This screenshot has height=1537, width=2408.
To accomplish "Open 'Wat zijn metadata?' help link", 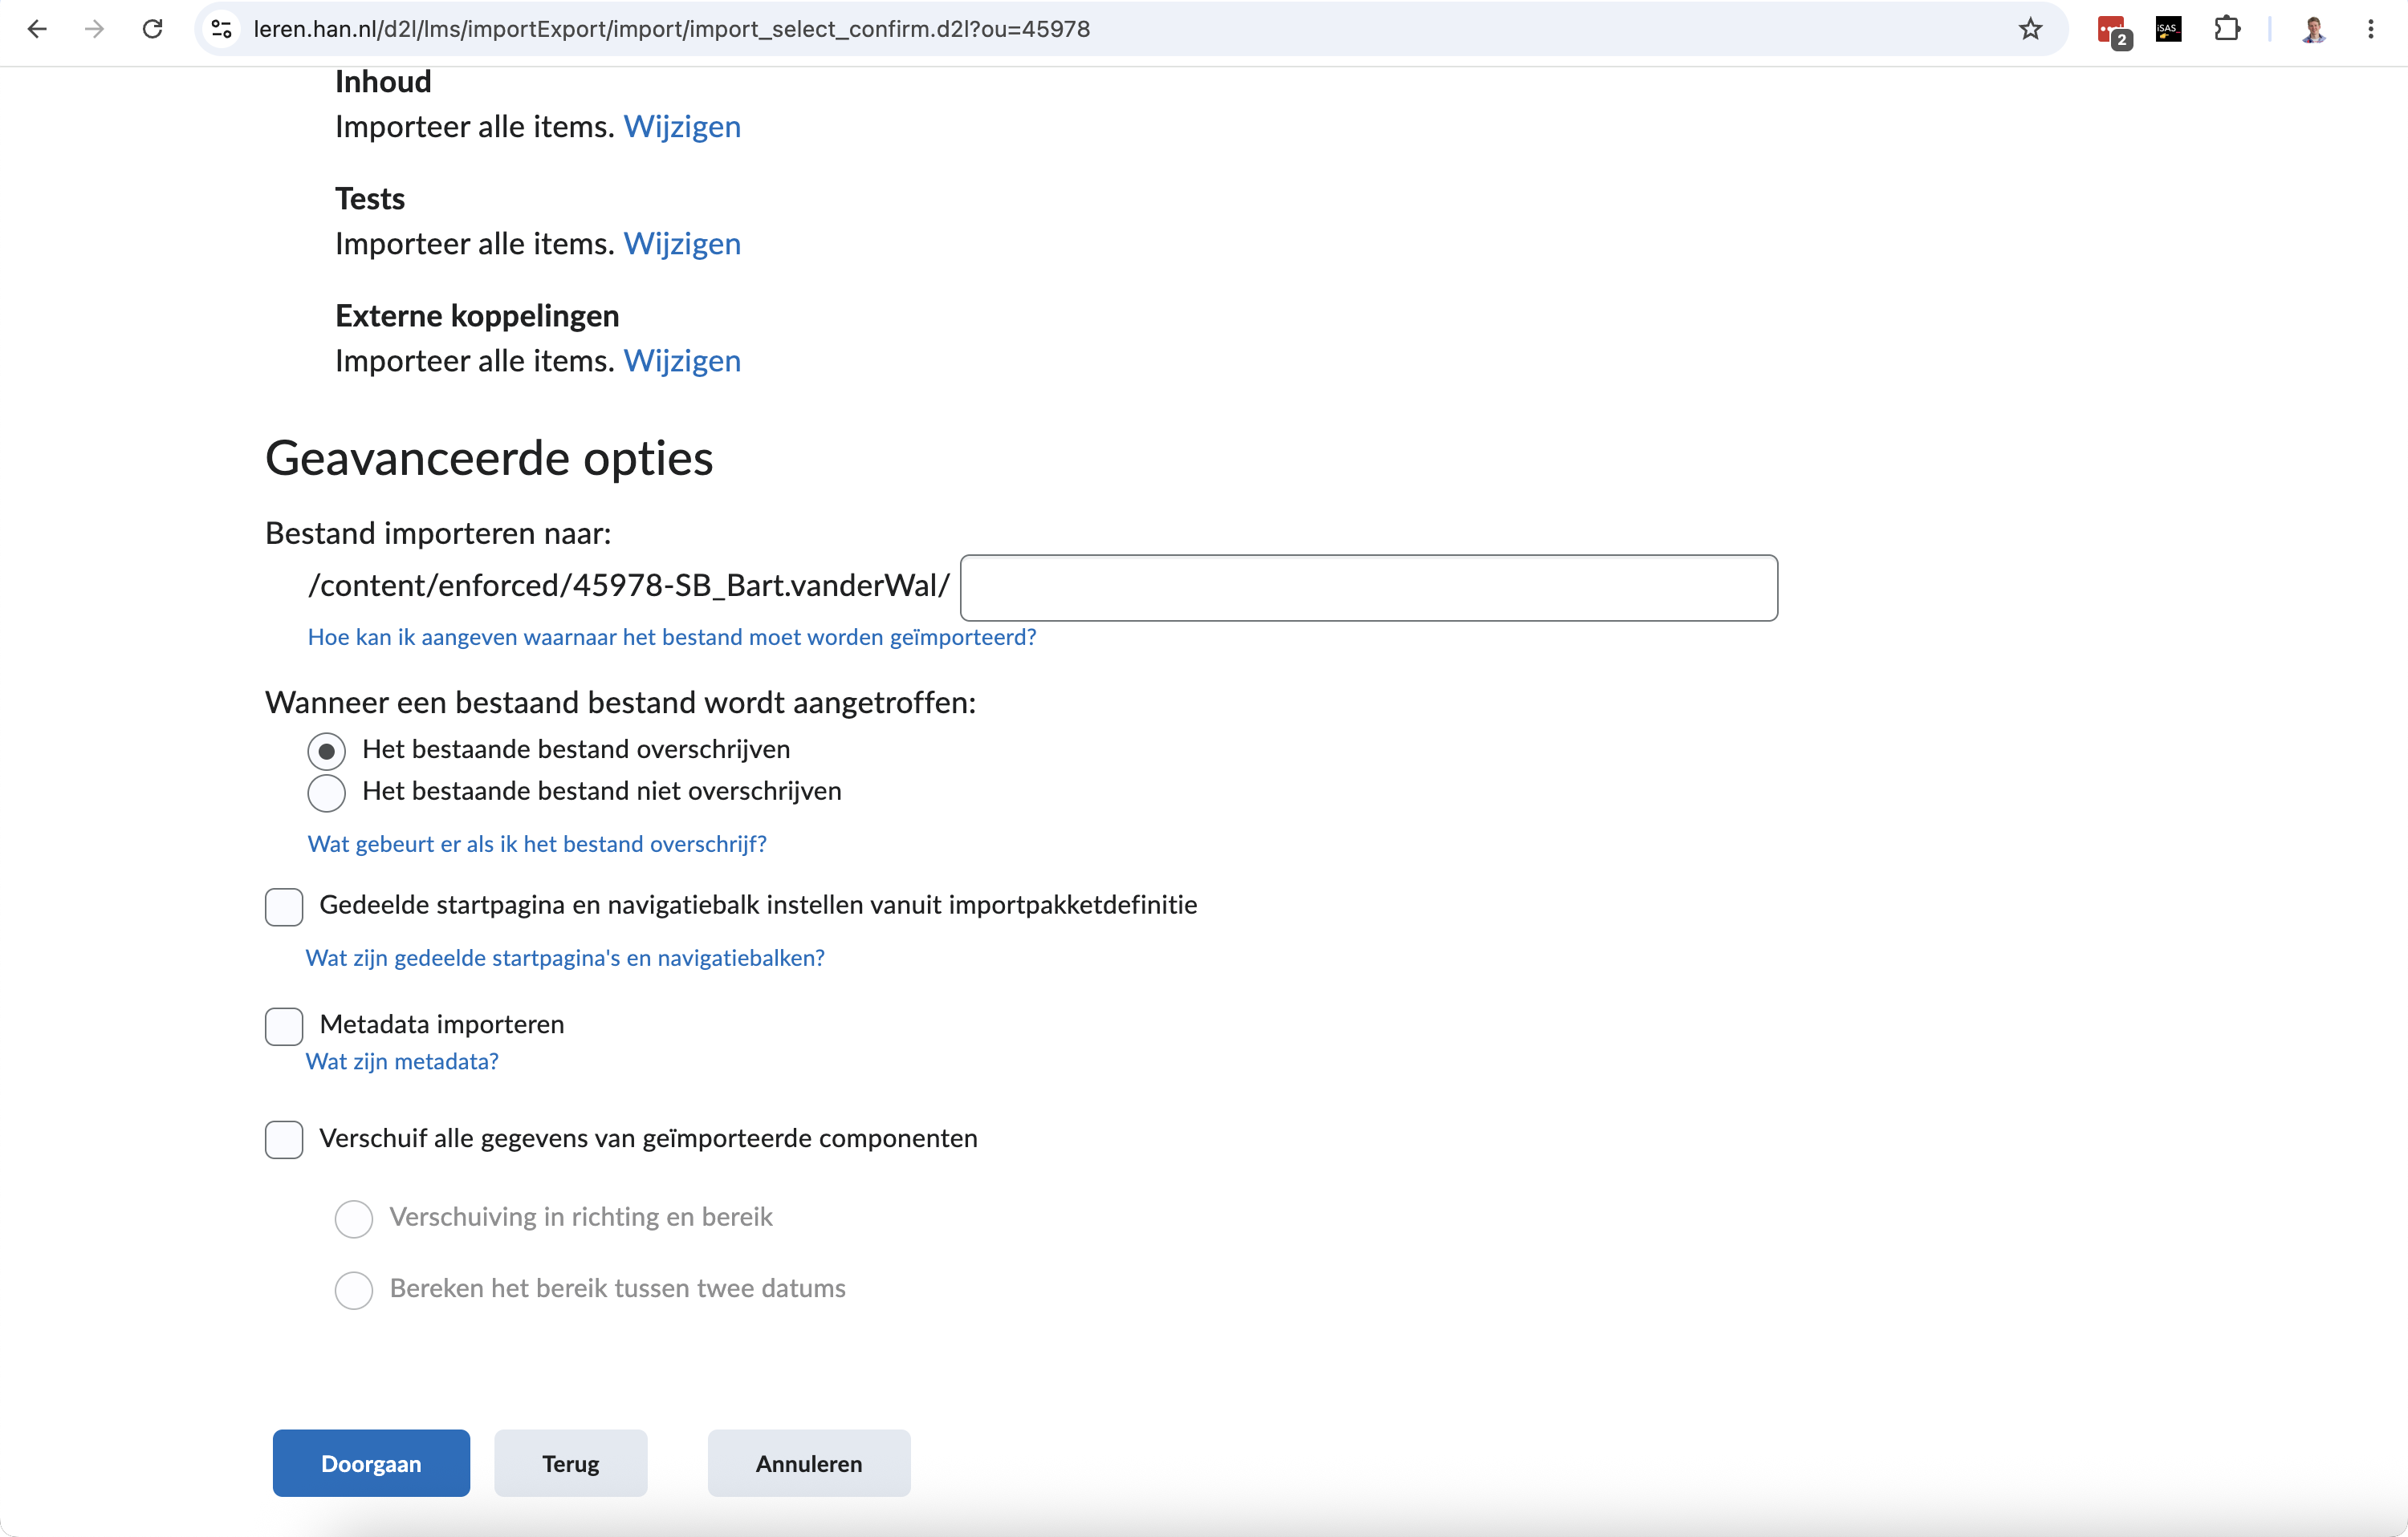I will [x=402, y=1061].
